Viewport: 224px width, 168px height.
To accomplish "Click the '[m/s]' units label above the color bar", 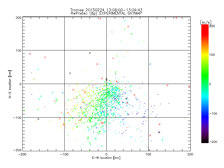I will tap(206, 22).
